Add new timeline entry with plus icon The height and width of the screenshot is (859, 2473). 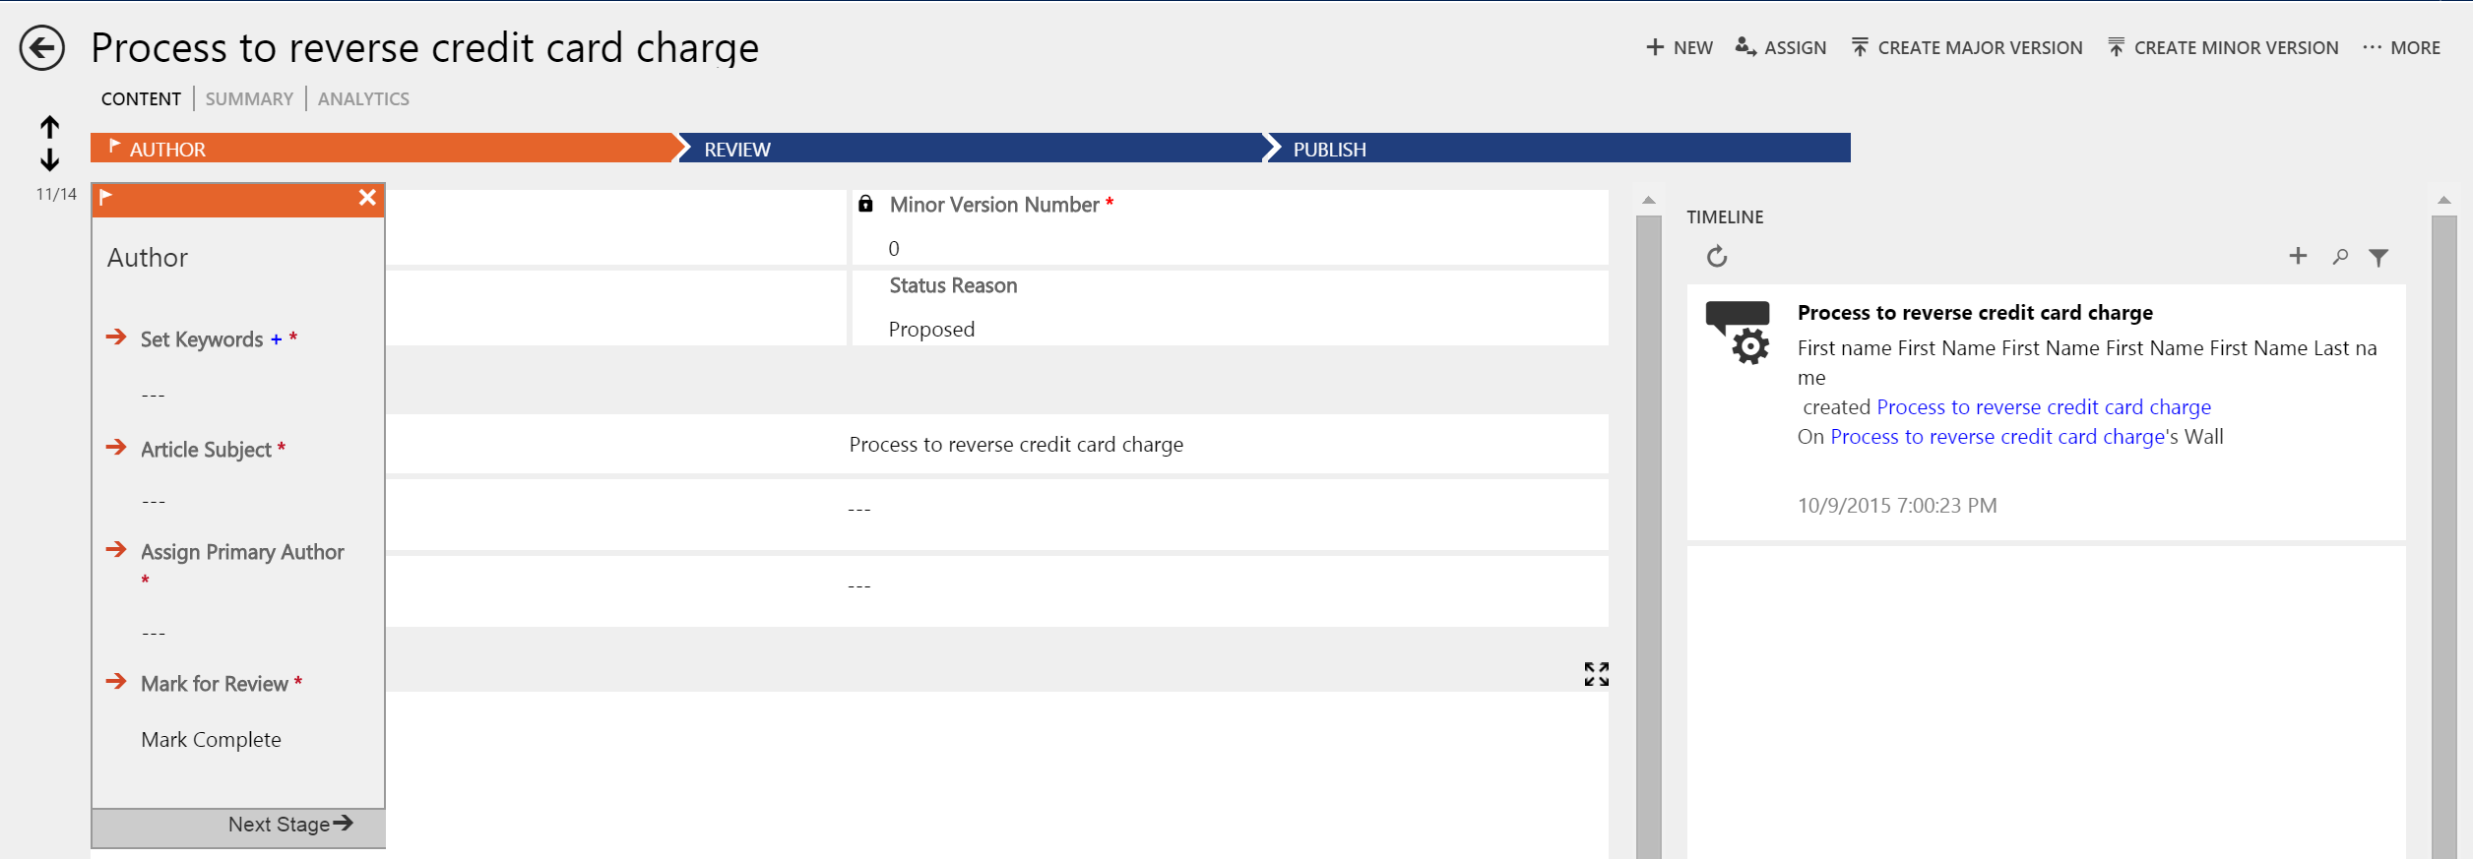tap(2298, 256)
